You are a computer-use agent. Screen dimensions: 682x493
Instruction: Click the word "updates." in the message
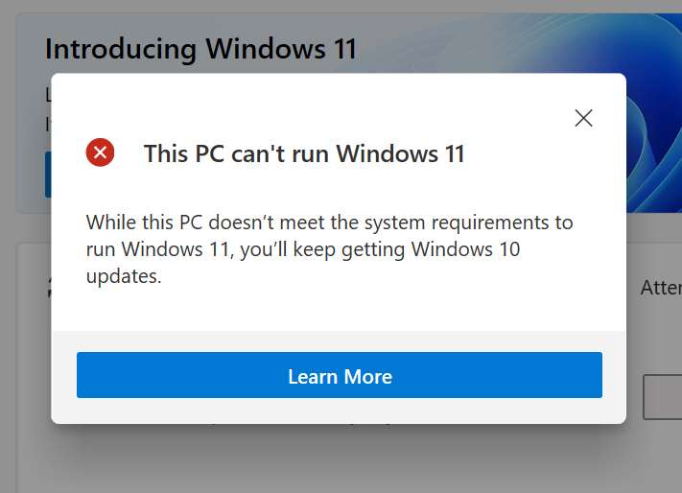pos(124,277)
